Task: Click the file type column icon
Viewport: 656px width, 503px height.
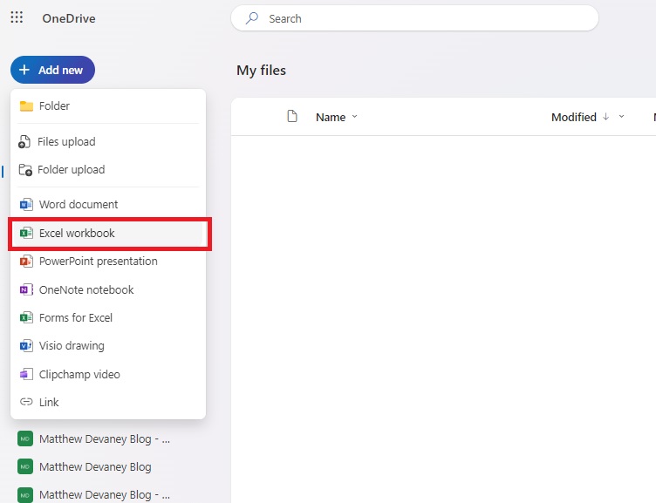Action: coord(292,116)
